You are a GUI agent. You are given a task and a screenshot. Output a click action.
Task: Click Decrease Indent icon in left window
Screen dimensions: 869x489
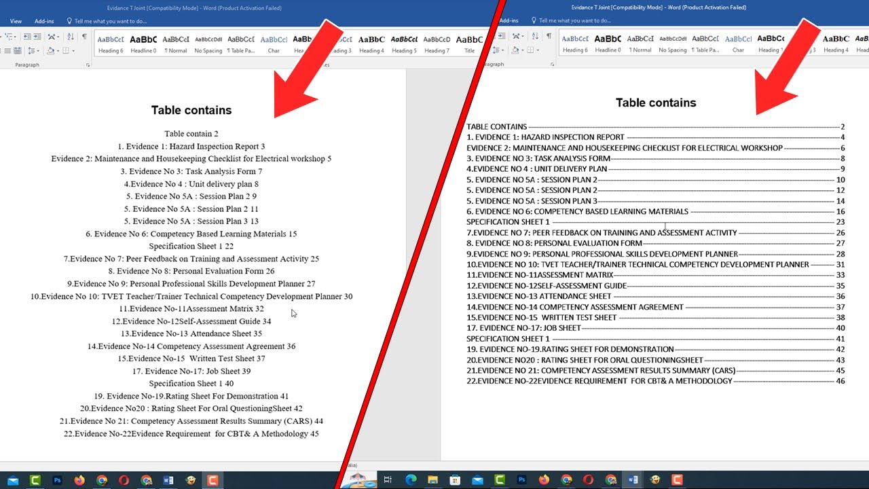coord(27,37)
